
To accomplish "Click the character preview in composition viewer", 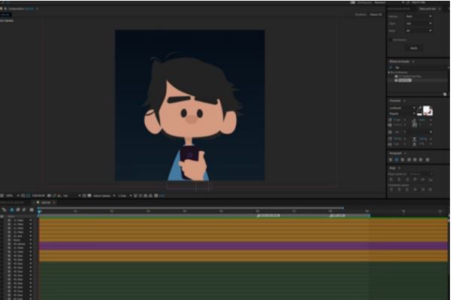I will click(x=190, y=105).
